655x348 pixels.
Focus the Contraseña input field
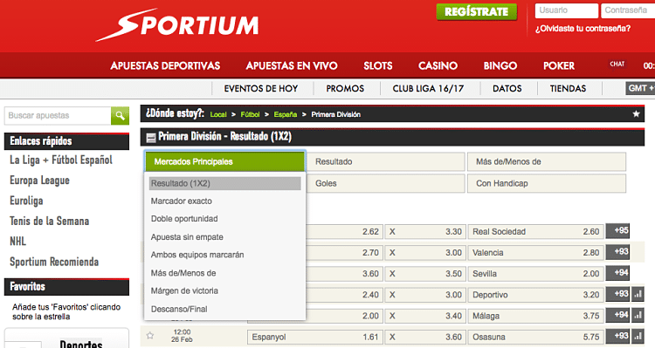click(628, 10)
